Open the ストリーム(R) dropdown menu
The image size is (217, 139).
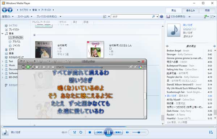[25, 17]
